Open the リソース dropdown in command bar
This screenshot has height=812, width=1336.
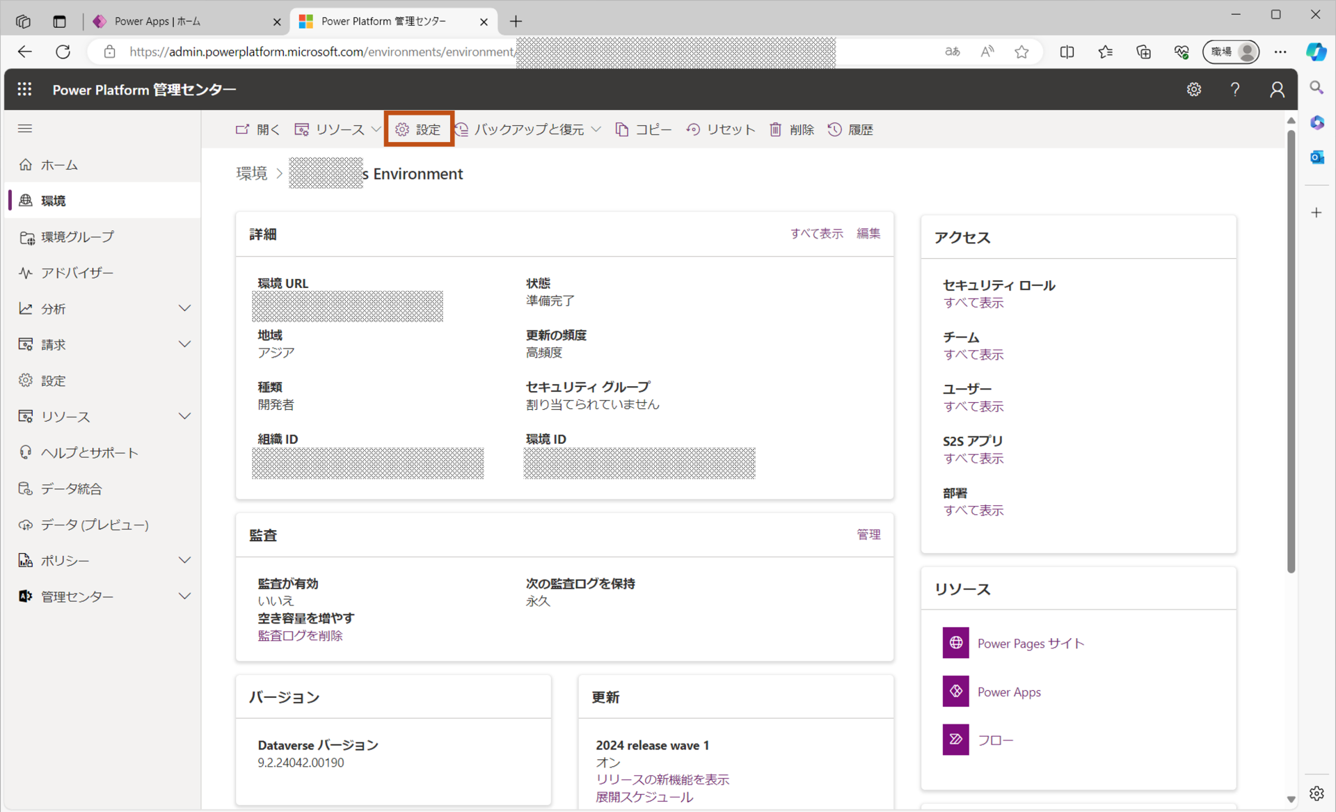338,129
